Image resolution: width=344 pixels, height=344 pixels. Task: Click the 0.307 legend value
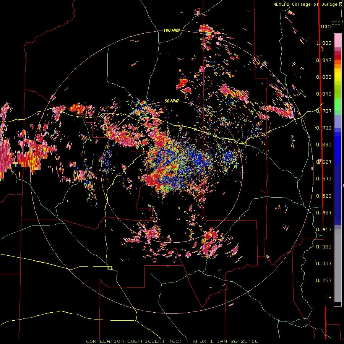coord(324,264)
